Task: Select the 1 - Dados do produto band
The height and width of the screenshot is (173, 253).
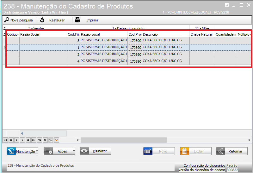Action: click(x=128, y=28)
